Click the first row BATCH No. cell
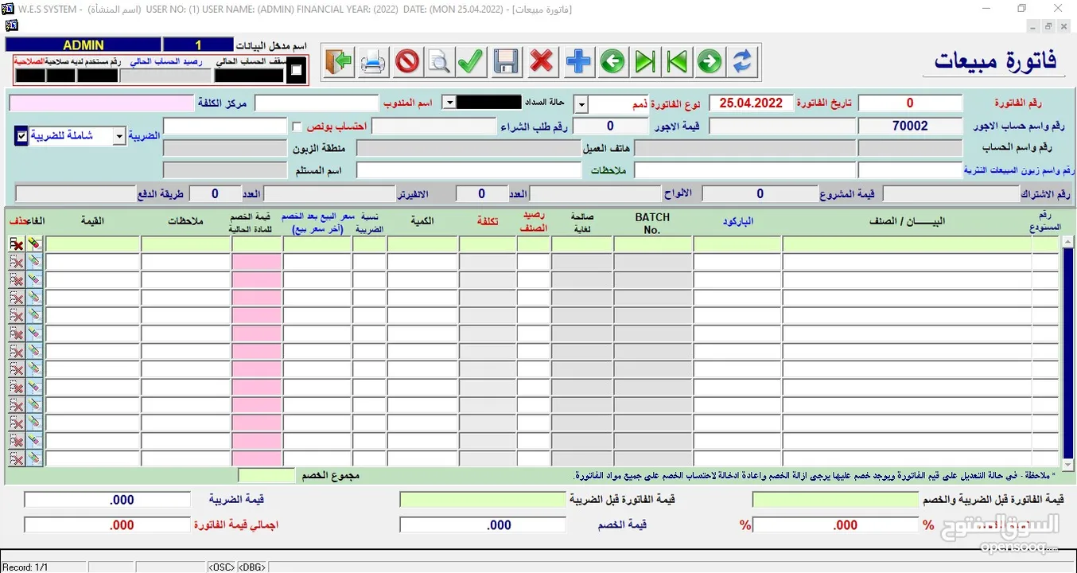 pos(652,244)
